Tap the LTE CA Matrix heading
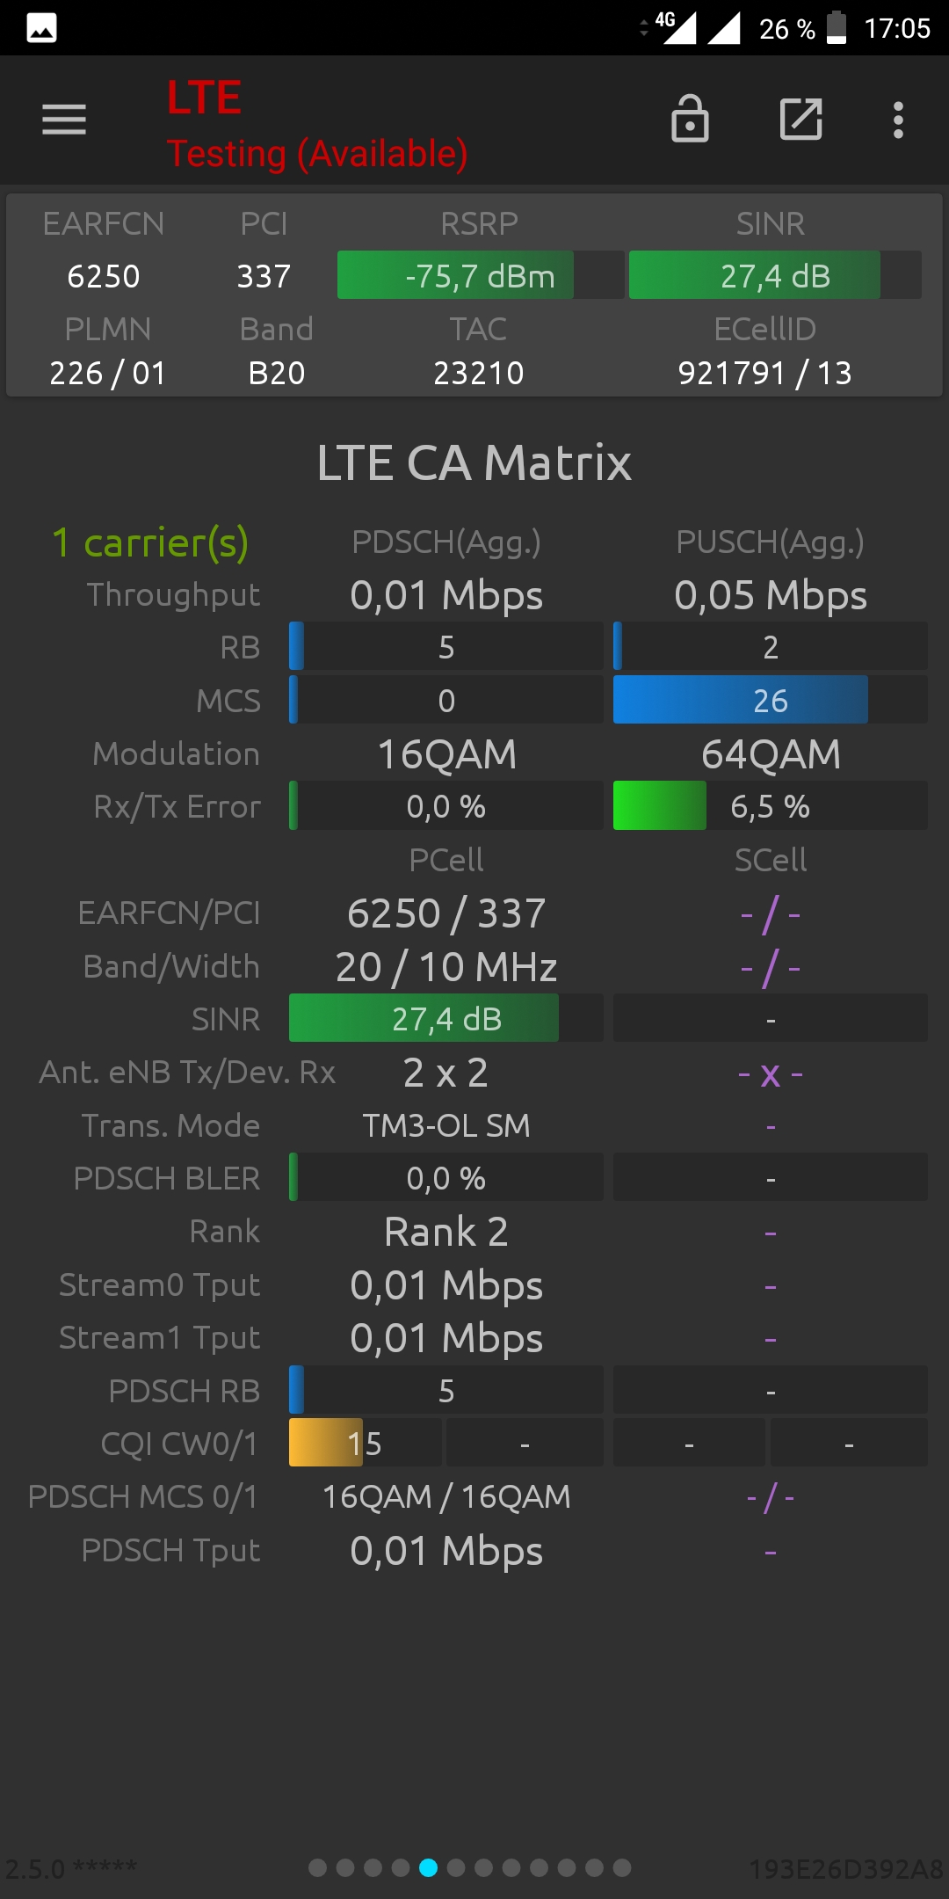The image size is (949, 1899). point(474,462)
